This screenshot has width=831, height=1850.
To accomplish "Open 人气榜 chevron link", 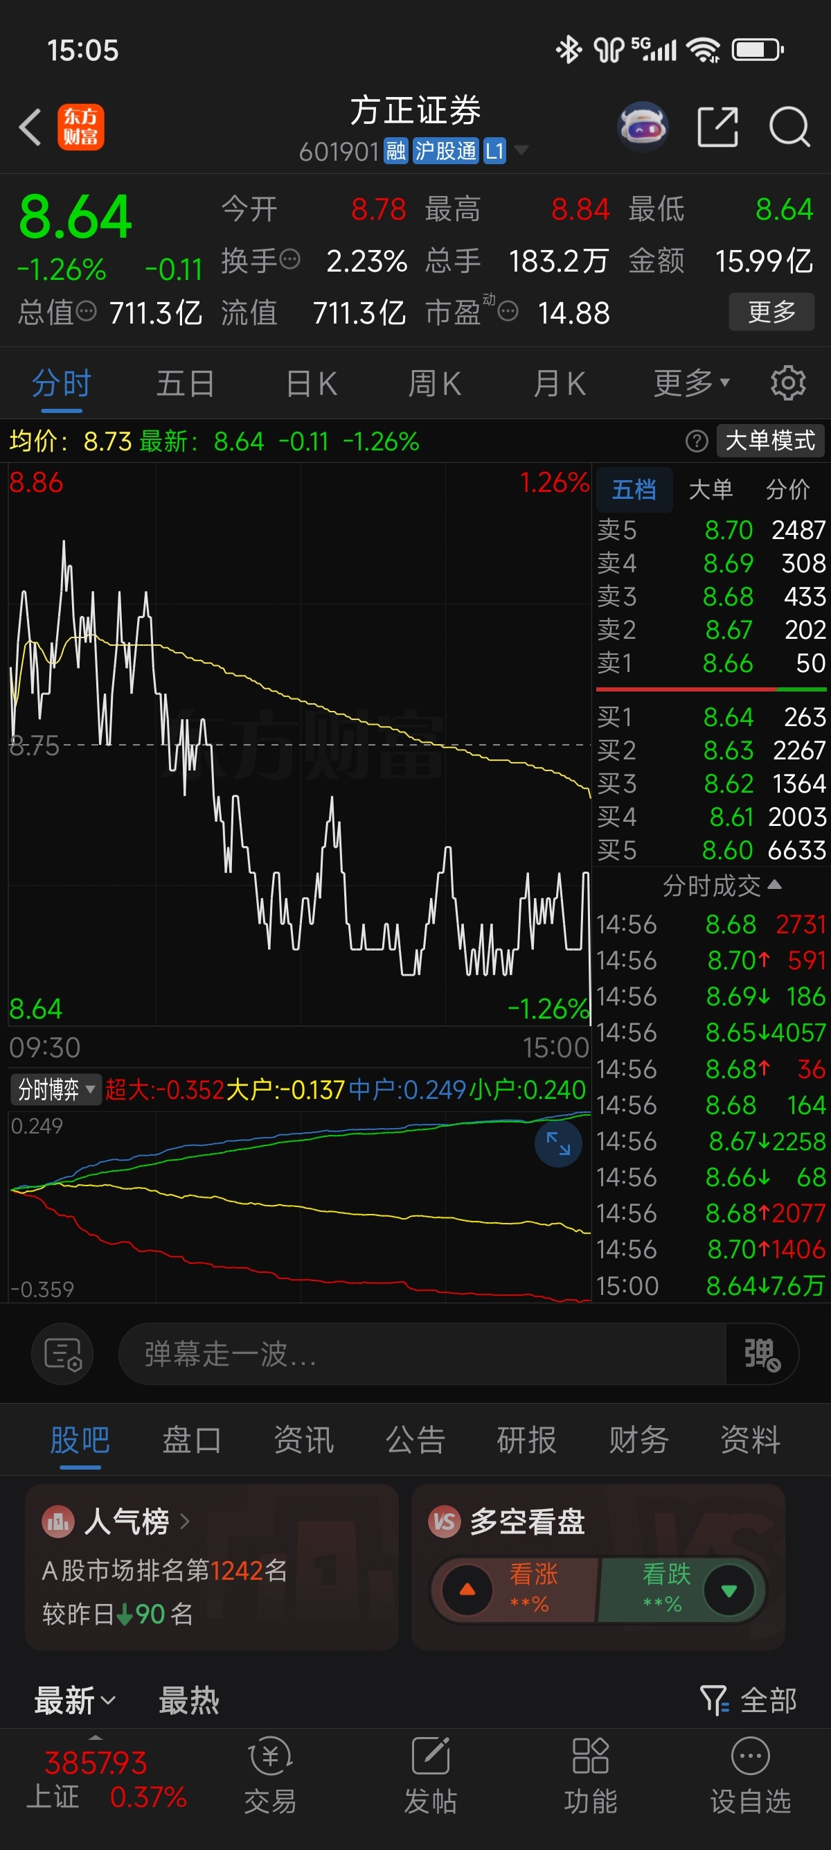I will (184, 1521).
